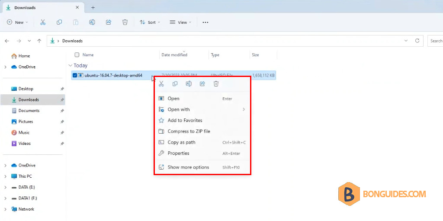443x221 pixels.
Task: Click the Cut icon in the top toolbar
Action: coord(43,22)
